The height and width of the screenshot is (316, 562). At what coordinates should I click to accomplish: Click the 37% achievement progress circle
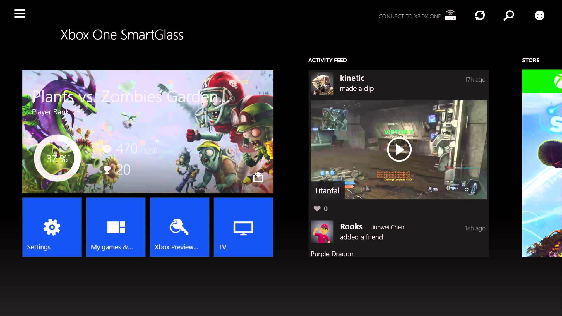57,158
